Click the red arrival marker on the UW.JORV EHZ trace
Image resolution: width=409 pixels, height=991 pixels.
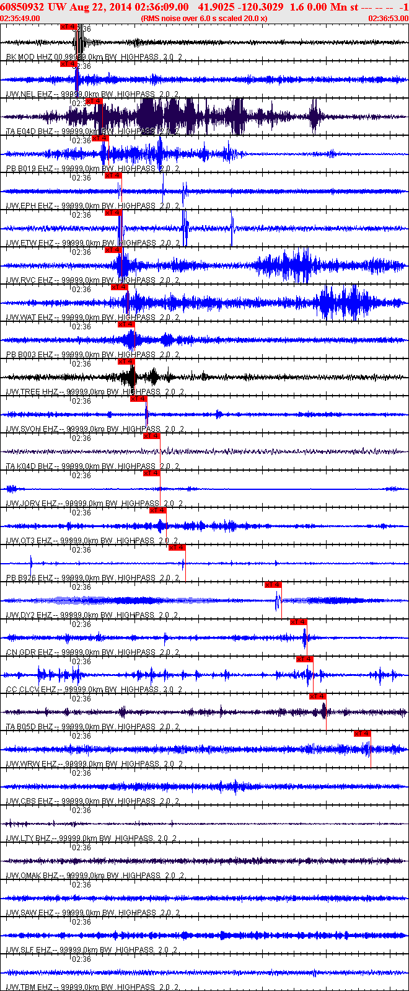pos(152,473)
